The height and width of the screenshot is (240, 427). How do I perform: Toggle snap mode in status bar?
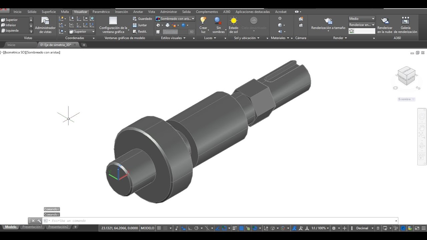165,228
